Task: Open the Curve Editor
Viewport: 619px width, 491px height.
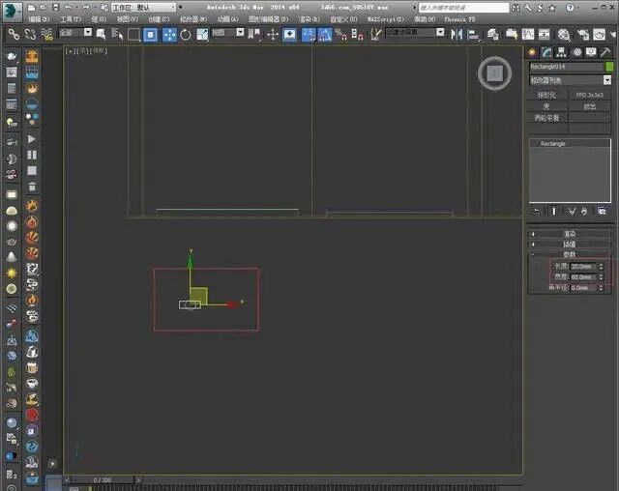Action: [528, 35]
